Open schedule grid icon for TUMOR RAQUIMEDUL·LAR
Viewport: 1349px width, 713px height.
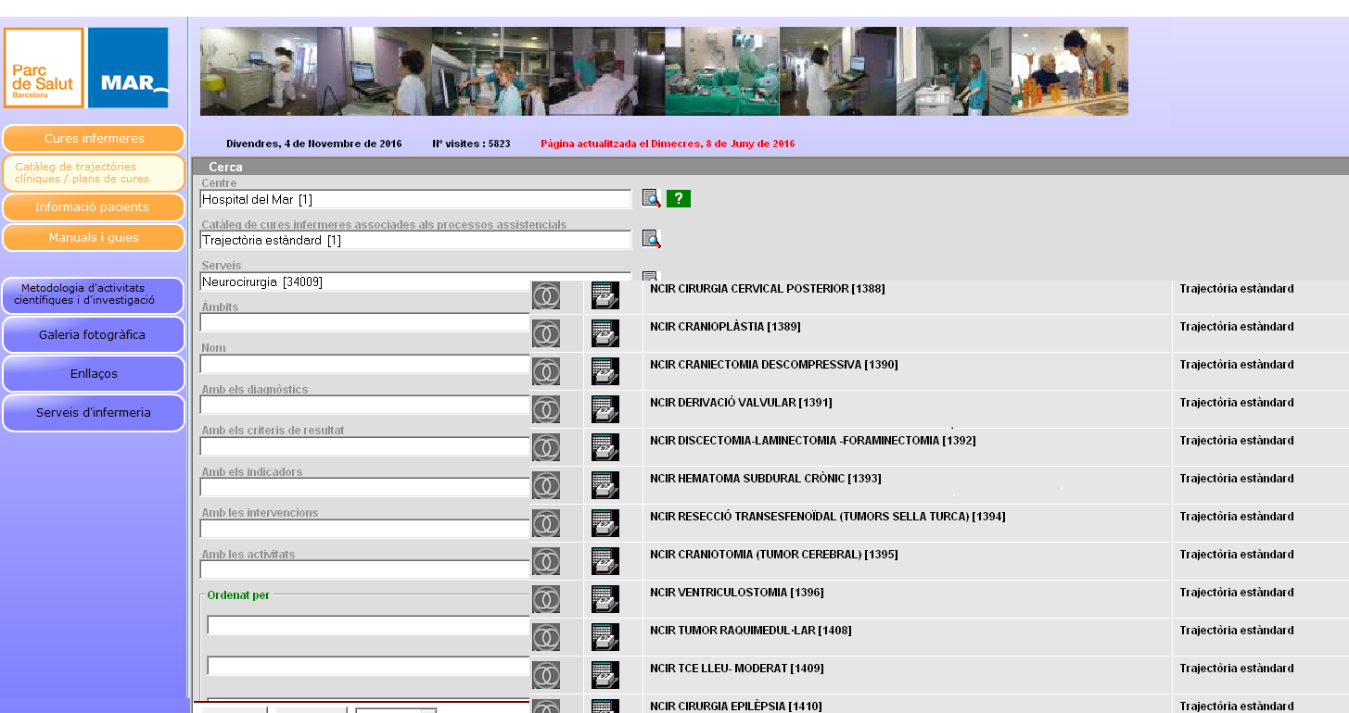(605, 637)
